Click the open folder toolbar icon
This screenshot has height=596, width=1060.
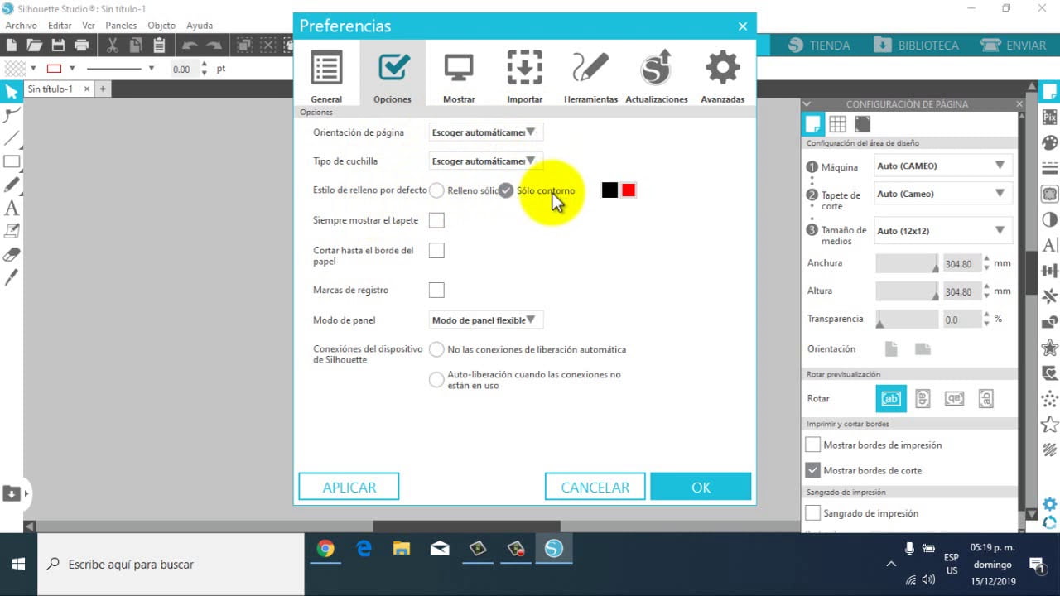click(x=34, y=46)
